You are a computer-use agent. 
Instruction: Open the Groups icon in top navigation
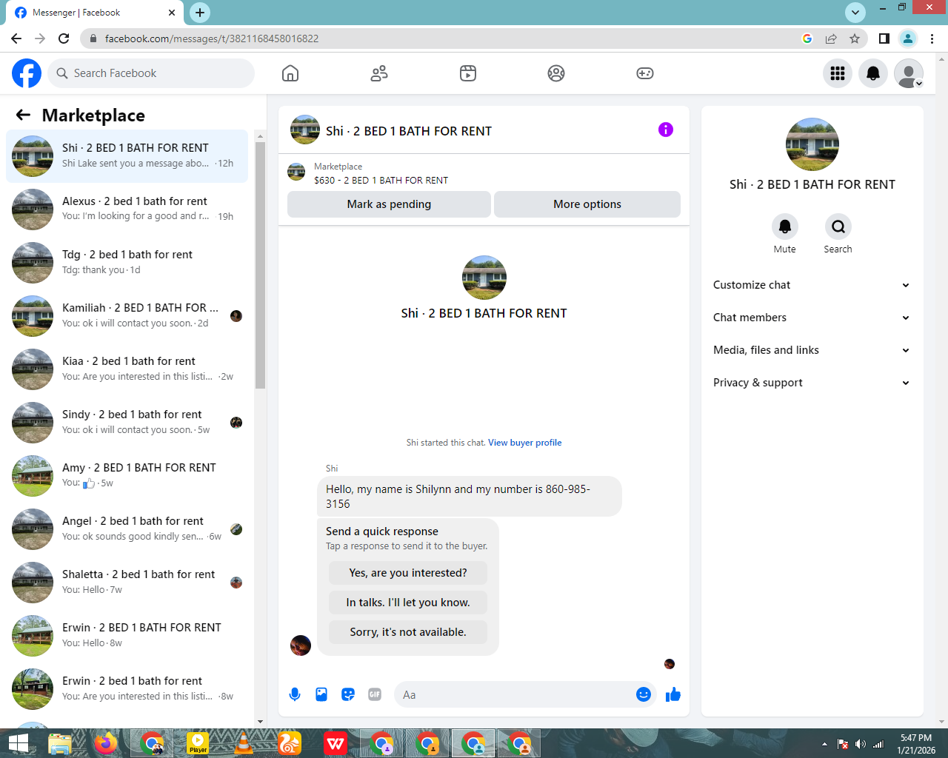coord(556,73)
